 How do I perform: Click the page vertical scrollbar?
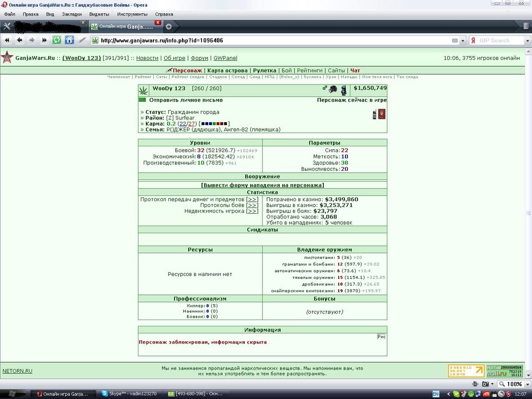528,213
